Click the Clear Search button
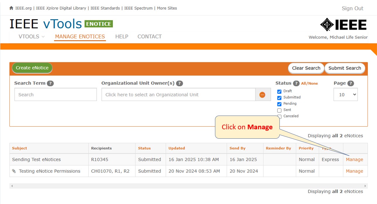 tap(306, 68)
